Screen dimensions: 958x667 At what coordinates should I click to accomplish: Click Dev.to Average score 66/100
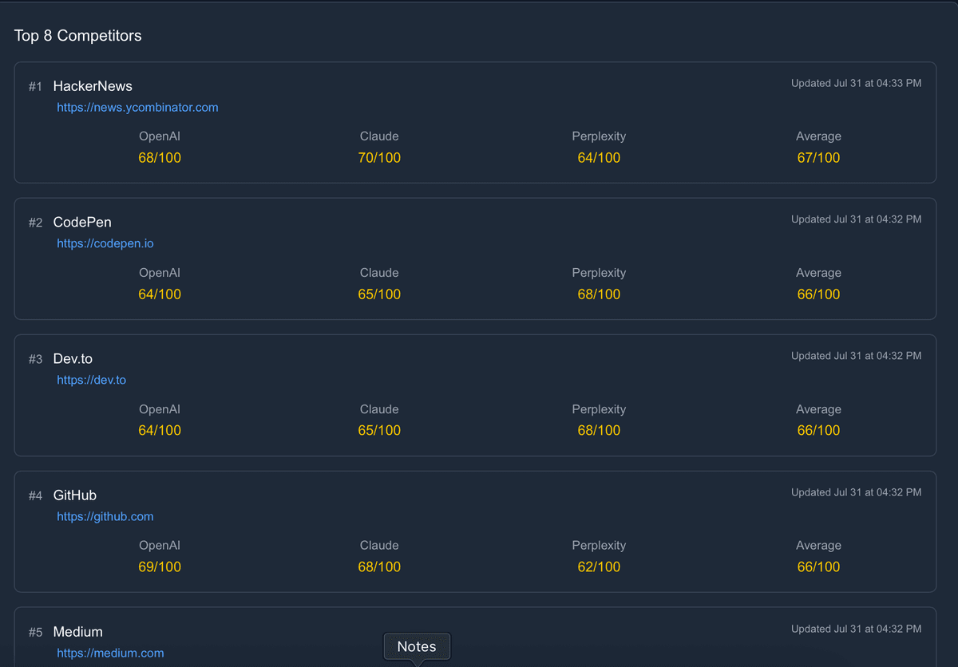pyautogui.click(x=818, y=430)
